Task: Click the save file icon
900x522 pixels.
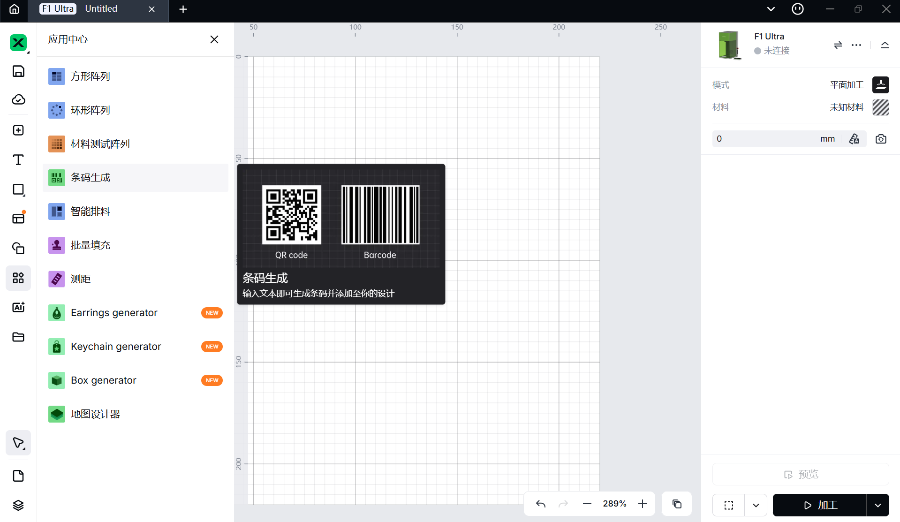Action: tap(18, 71)
